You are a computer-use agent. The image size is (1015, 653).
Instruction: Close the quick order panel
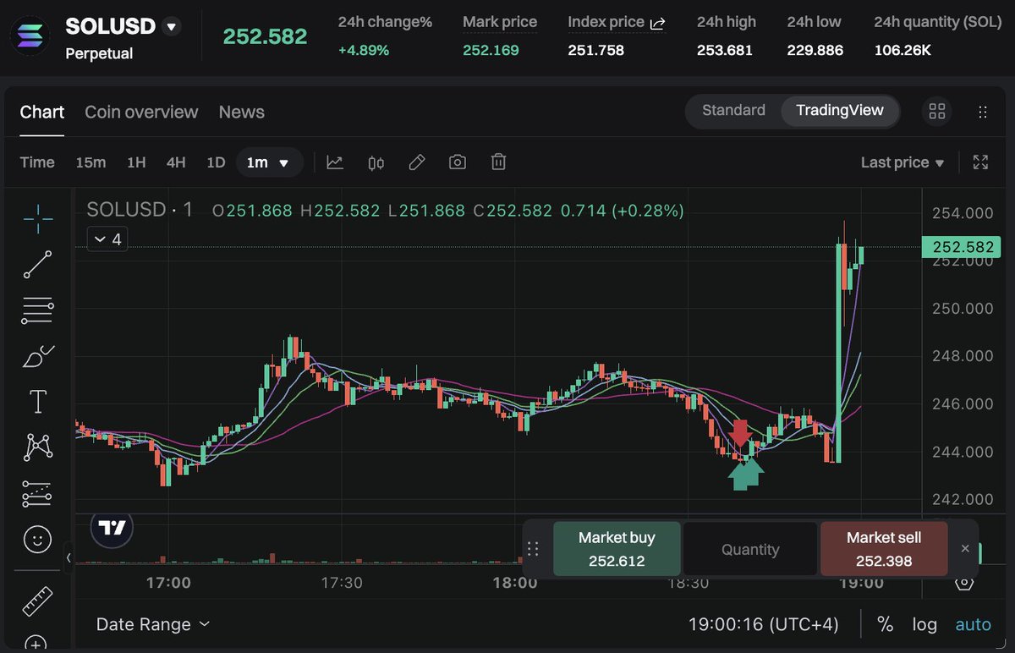click(965, 548)
